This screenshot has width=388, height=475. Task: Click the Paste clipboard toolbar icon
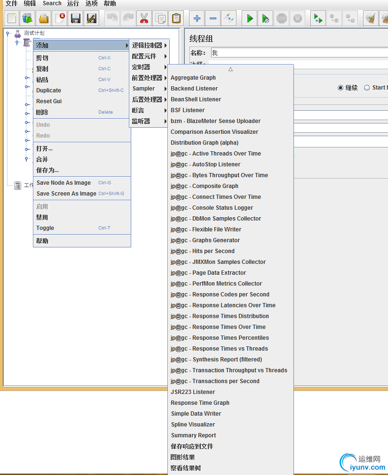click(176, 18)
